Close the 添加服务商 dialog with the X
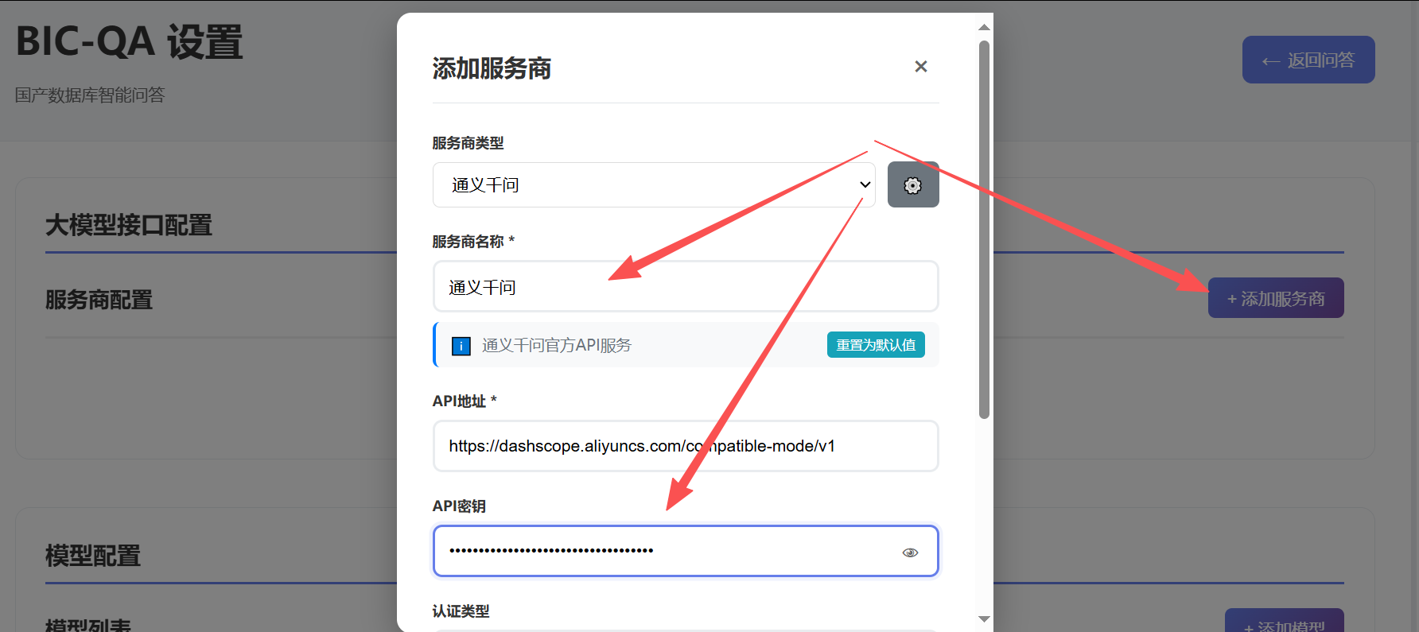 coord(920,67)
